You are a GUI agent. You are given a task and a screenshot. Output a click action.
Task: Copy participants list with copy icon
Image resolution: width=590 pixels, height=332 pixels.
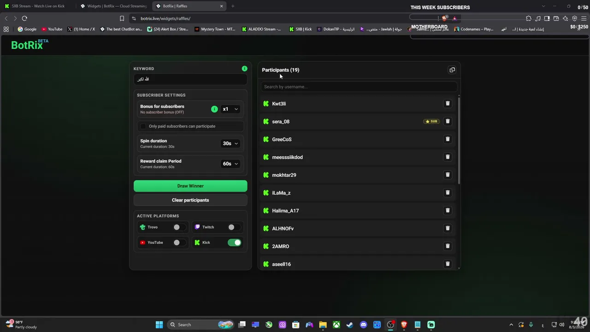452,70
